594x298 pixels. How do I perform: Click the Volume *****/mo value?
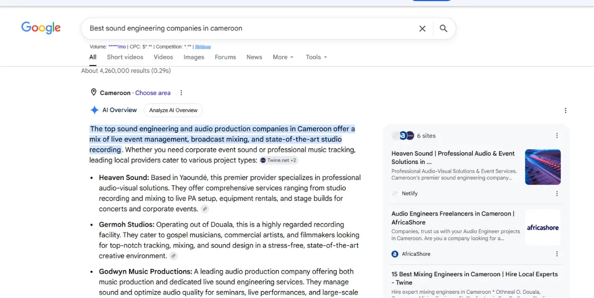pyautogui.click(x=117, y=47)
